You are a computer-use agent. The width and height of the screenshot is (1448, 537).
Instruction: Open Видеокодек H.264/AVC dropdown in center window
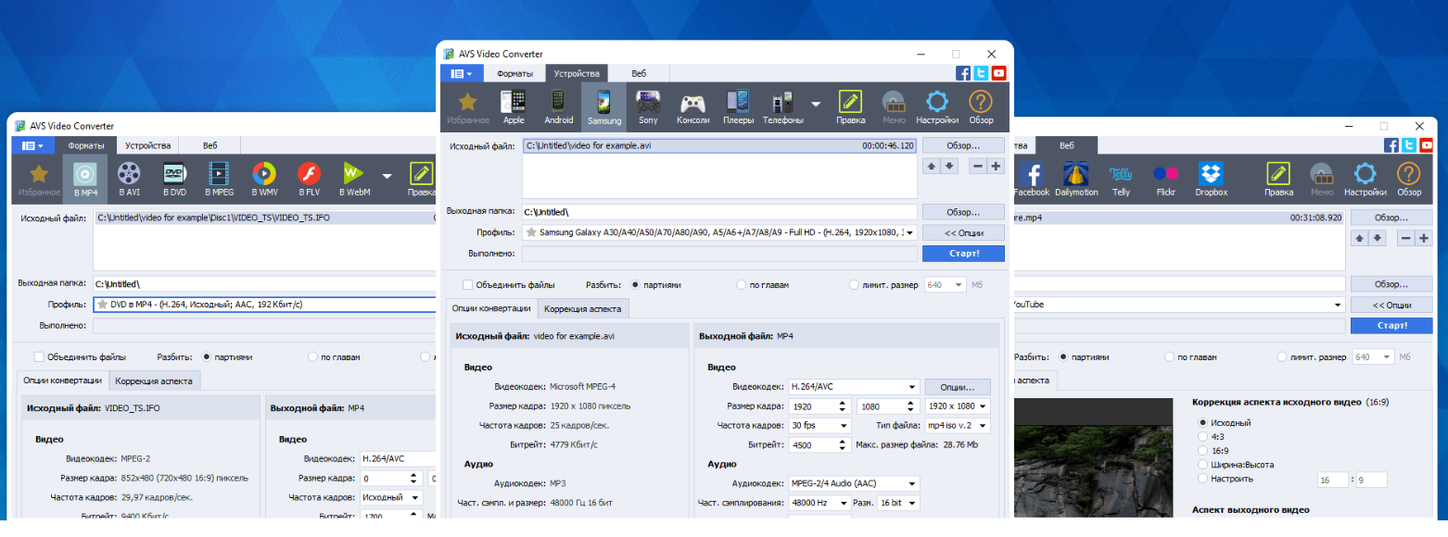point(853,387)
